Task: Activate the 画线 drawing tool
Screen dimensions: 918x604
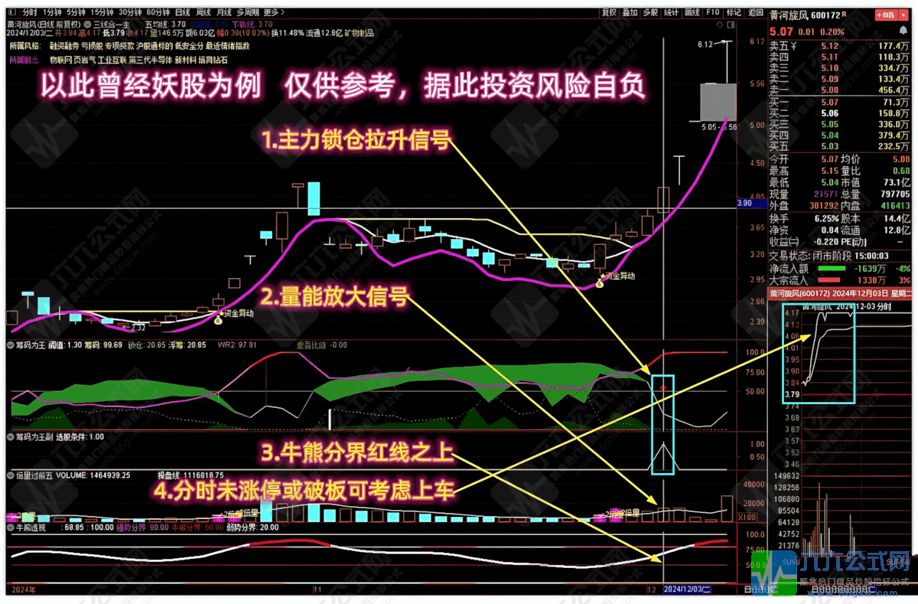Action: (x=692, y=11)
